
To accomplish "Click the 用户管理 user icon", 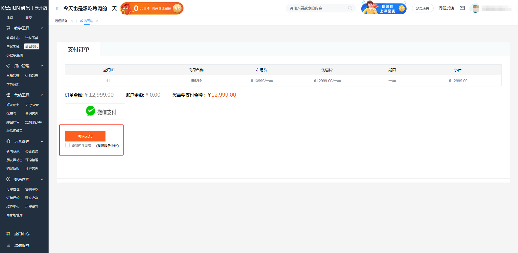I will click(x=8, y=66).
